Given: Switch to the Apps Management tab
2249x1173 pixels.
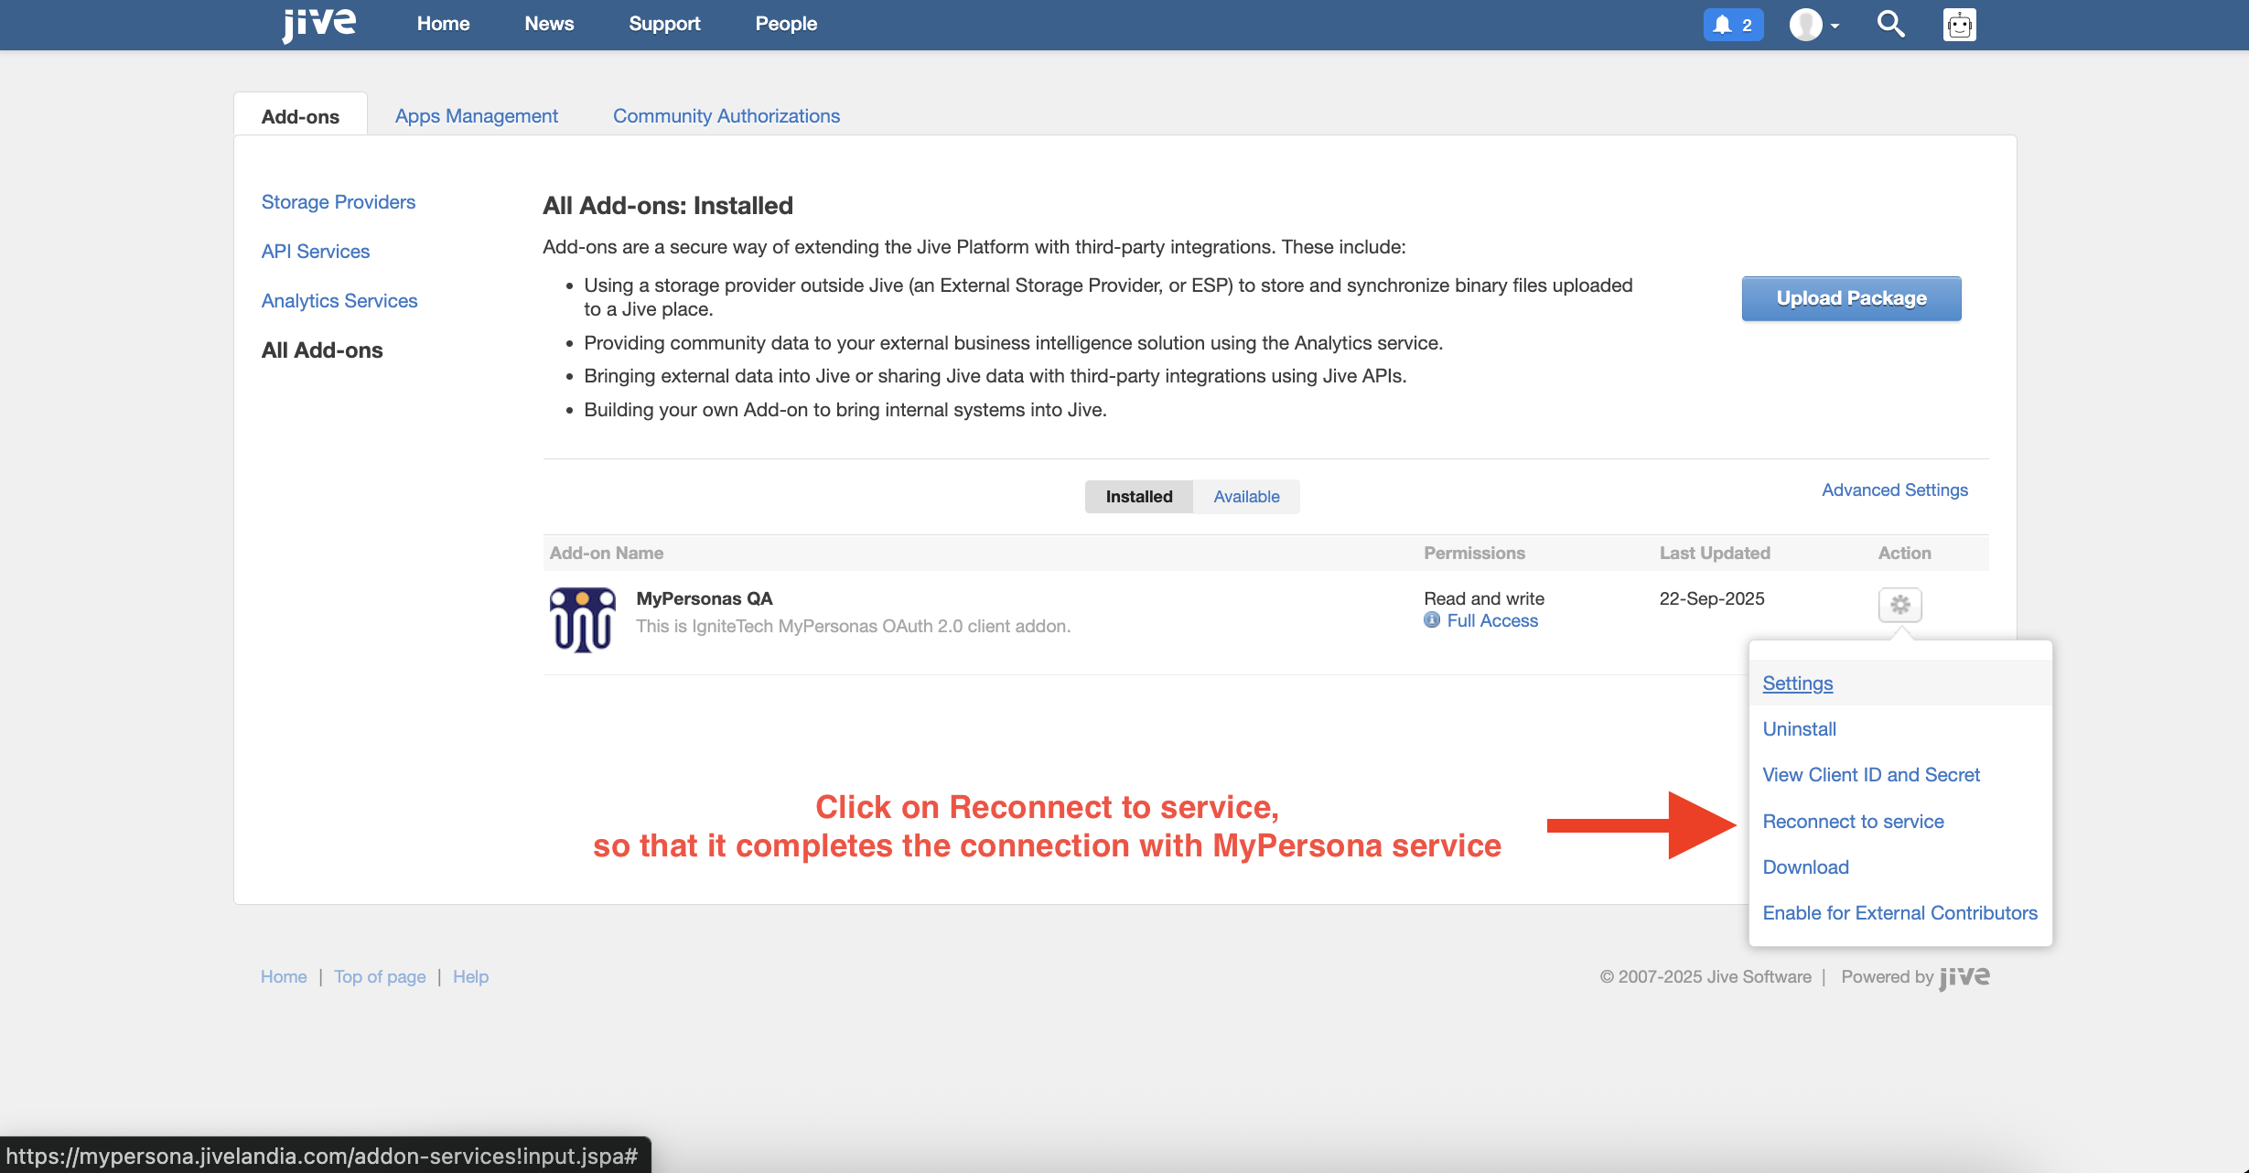Looking at the screenshot, I should coord(476,116).
